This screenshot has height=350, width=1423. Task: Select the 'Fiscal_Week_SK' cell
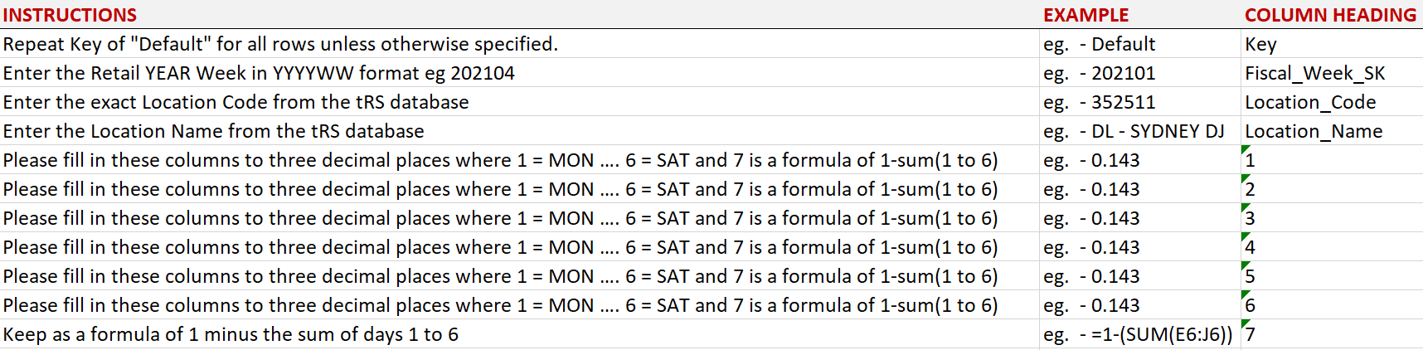(1314, 73)
